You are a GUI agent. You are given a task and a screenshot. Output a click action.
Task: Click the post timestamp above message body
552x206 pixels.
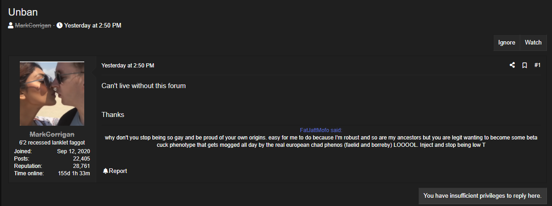128,65
